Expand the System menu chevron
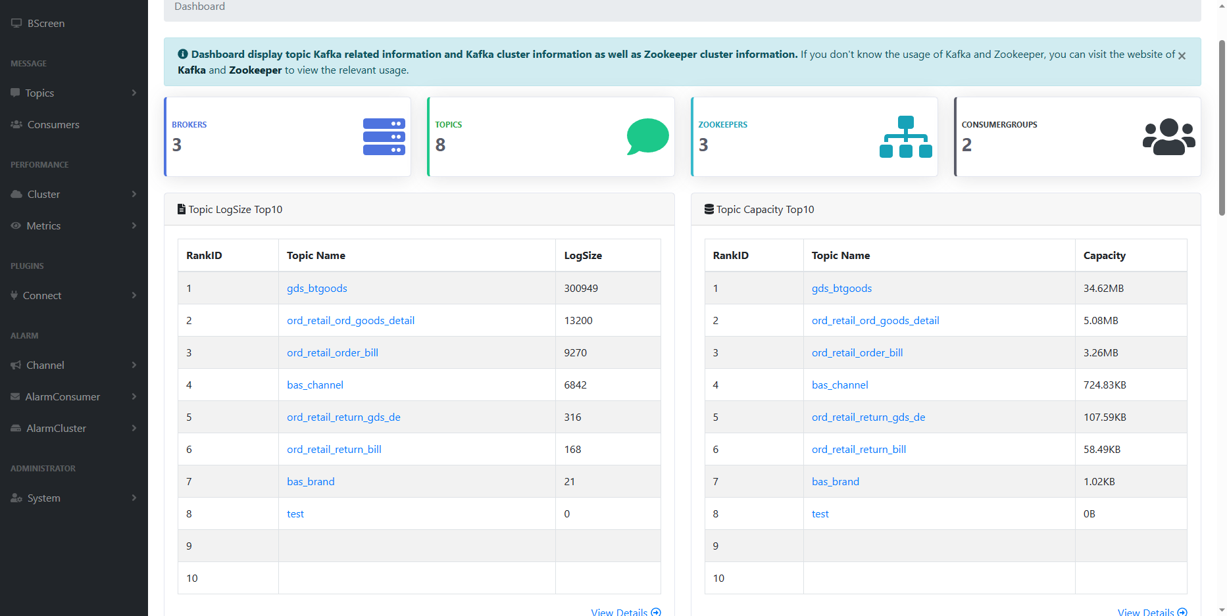The width and height of the screenshot is (1227, 616). click(134, 498)
